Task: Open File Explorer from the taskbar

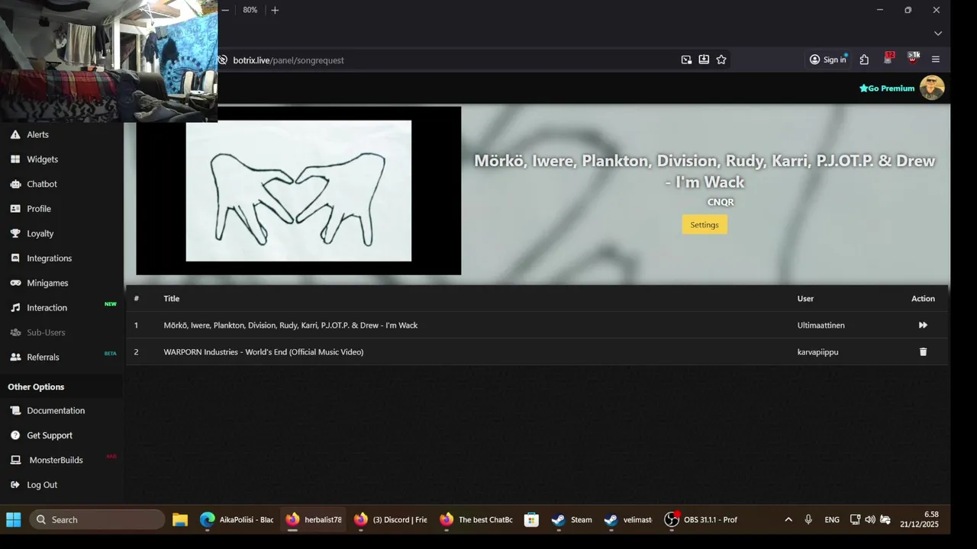Action: [180, 520]
